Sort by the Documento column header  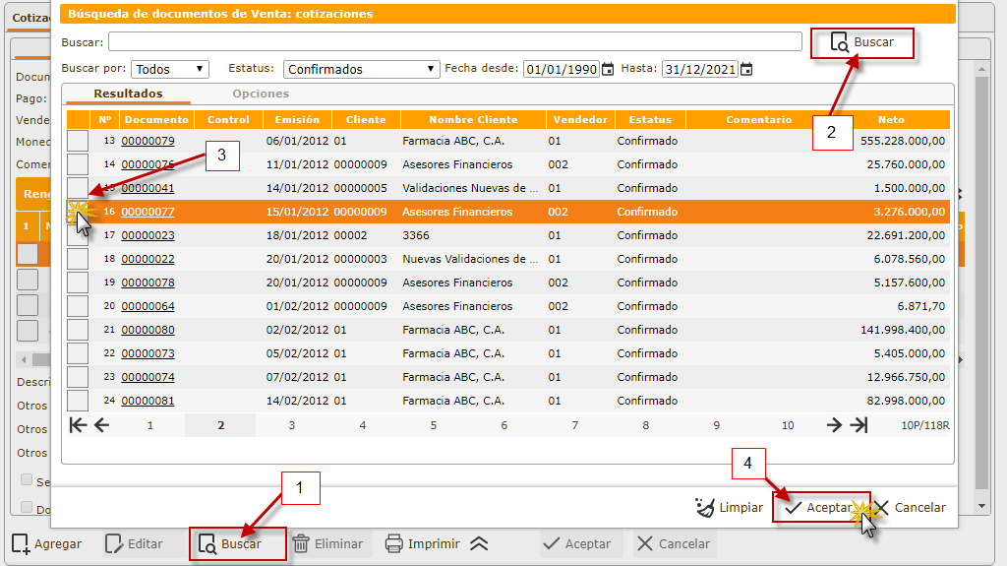coord(156,120)
